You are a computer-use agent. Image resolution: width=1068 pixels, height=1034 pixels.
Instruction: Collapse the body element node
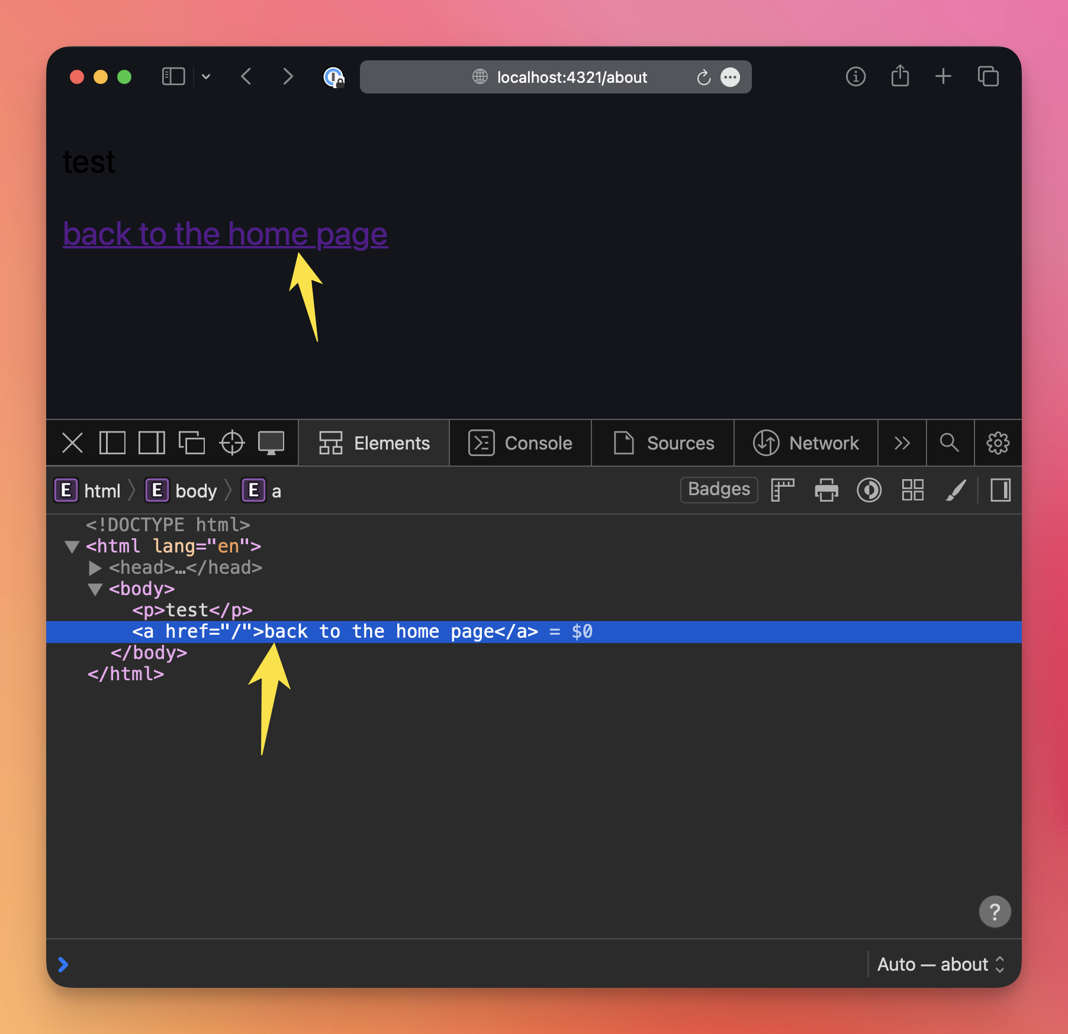pos(95,589)
